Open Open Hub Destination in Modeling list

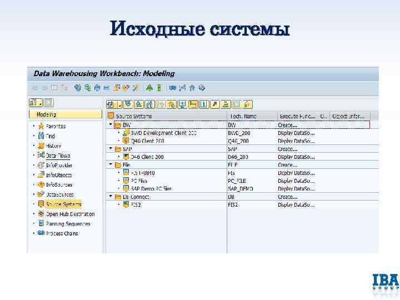[x=70, y=214]
